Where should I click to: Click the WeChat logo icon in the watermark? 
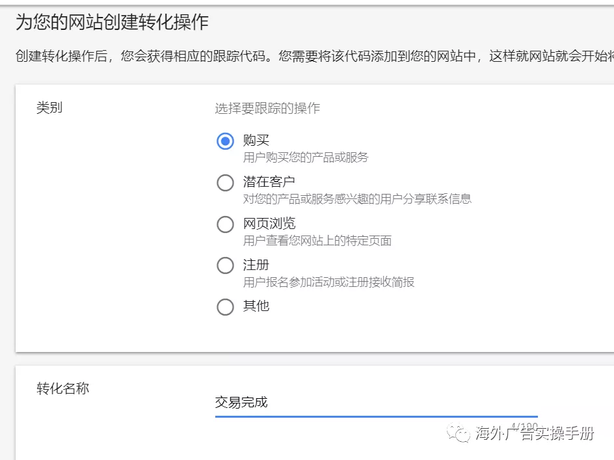pos(462,434)
